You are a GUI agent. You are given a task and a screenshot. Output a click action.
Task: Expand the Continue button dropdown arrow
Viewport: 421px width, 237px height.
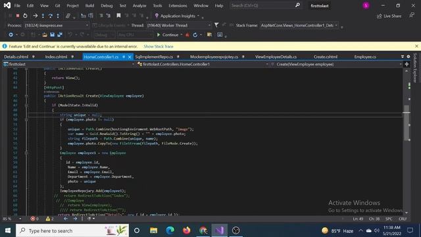[x=182, y=35]
